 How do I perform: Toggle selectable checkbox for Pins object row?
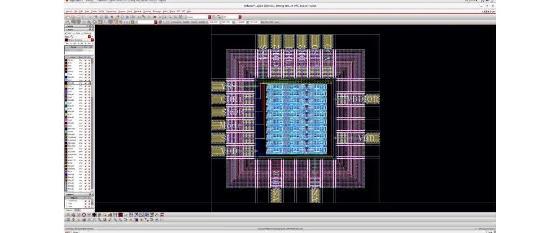click(89, 204)
